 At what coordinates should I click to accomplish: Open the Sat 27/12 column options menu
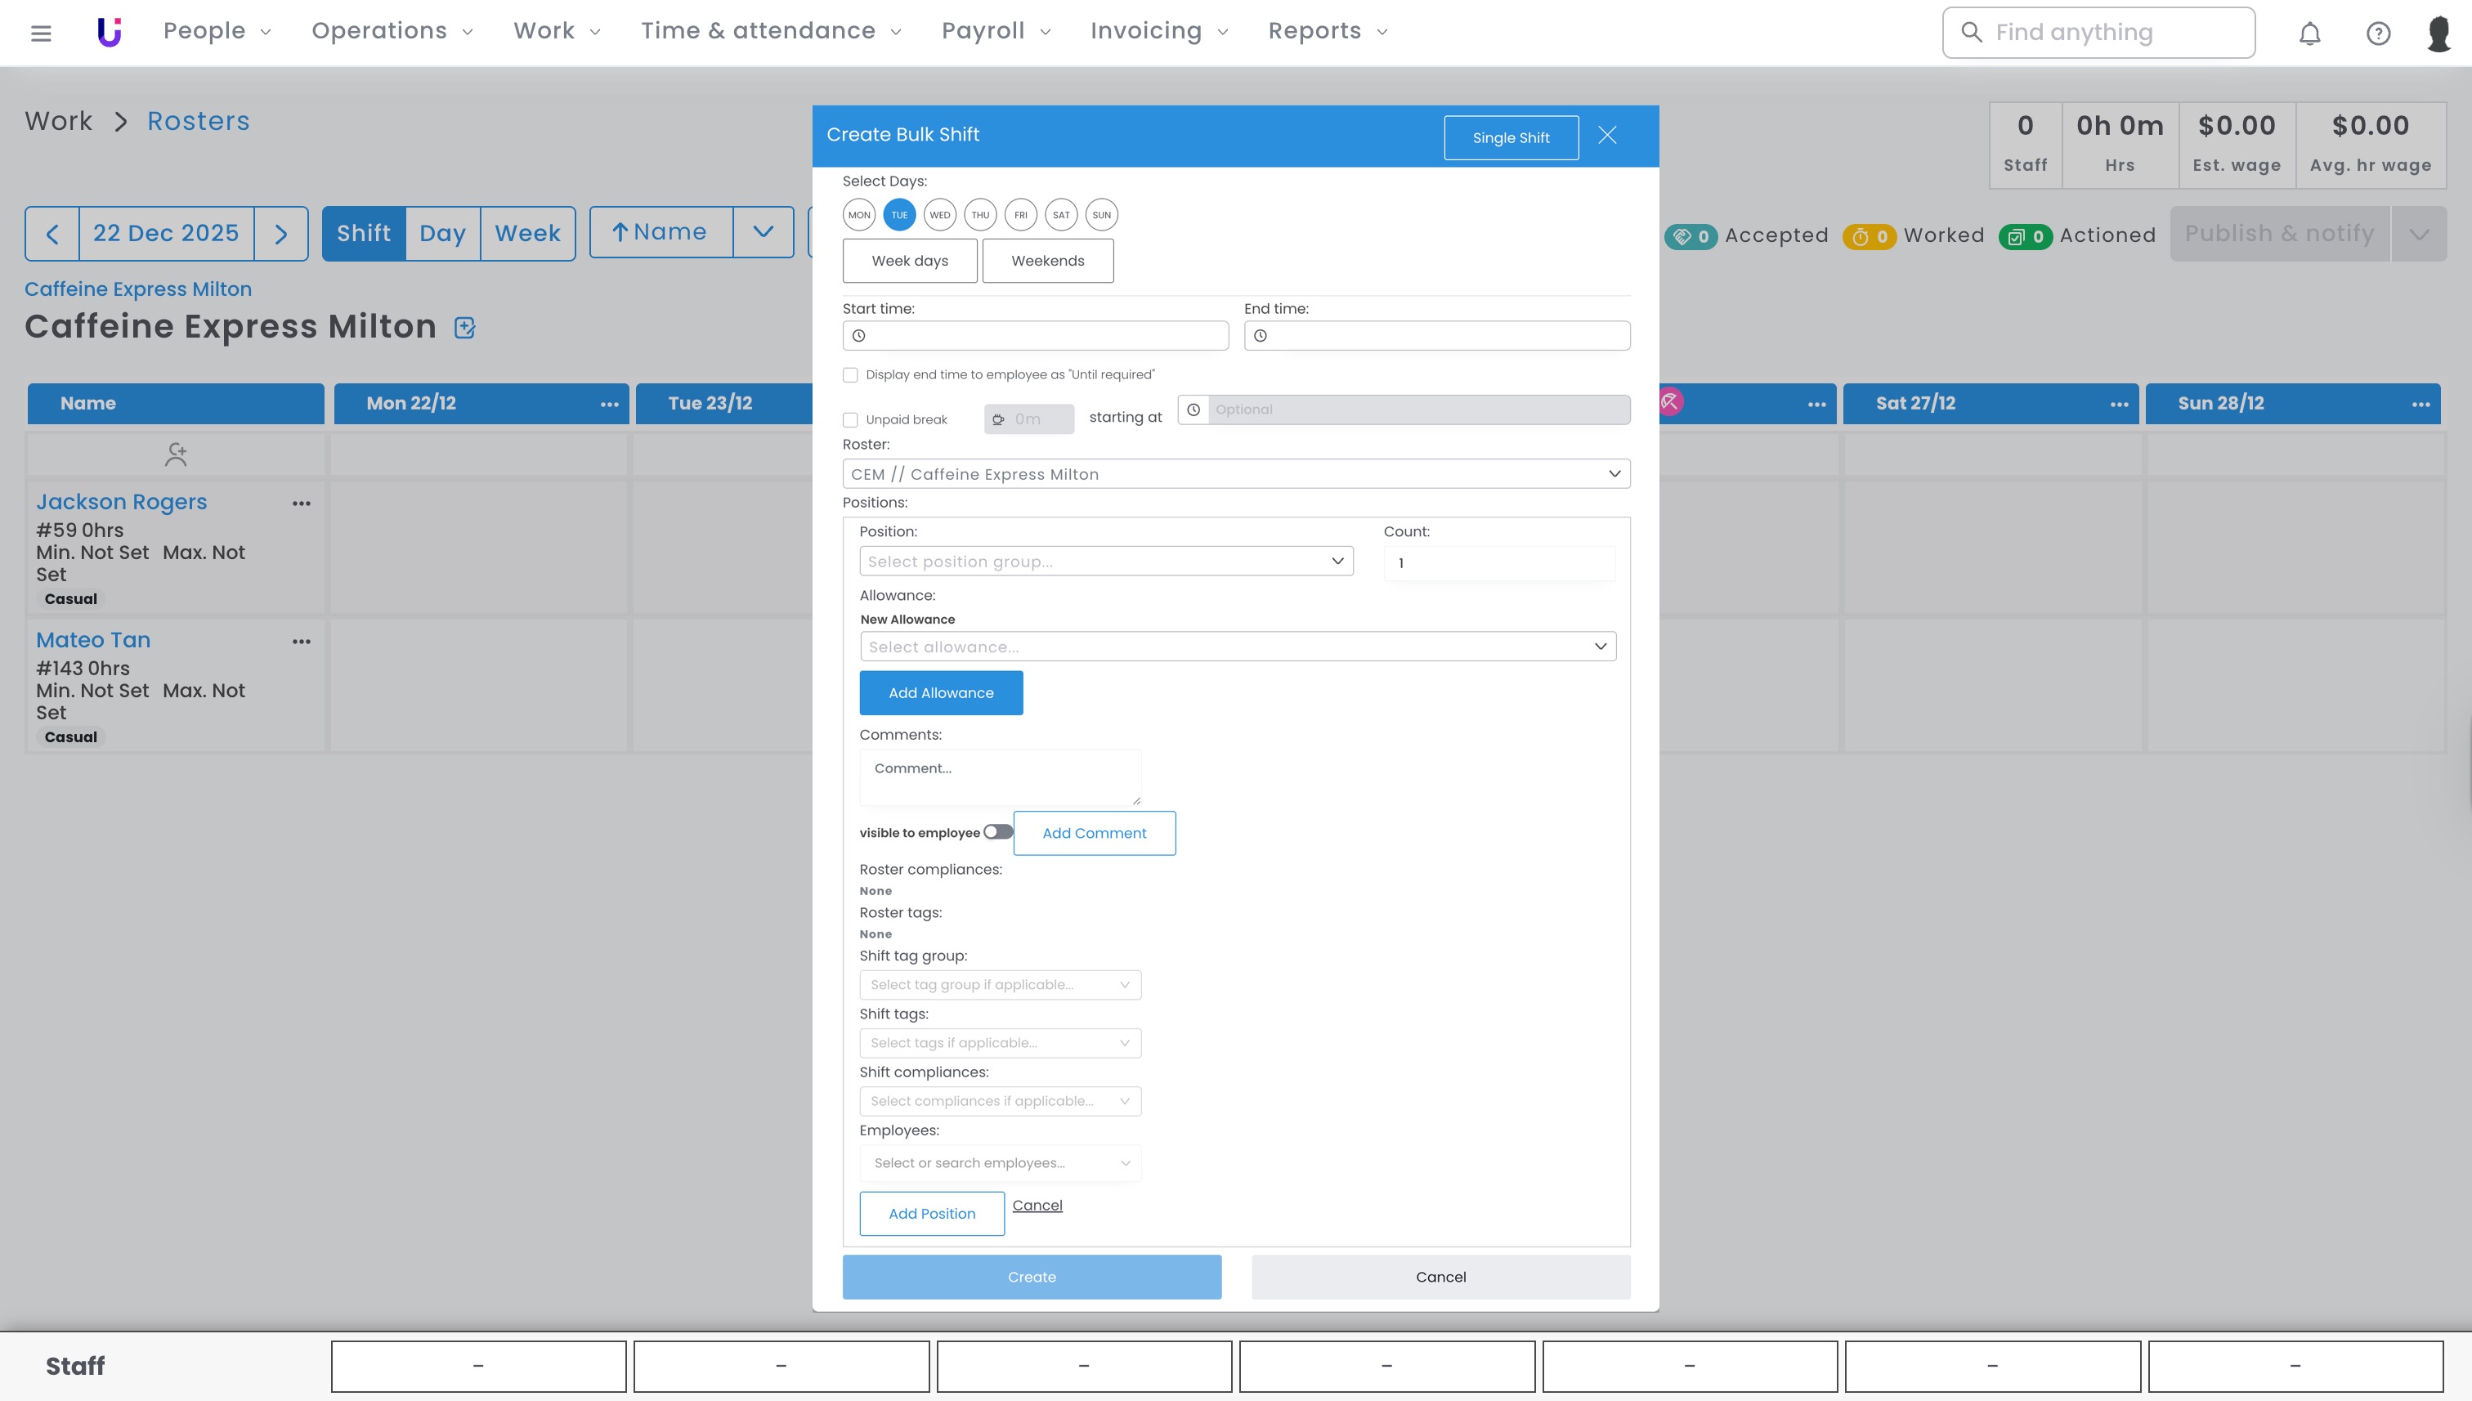tap(2119, 404)
